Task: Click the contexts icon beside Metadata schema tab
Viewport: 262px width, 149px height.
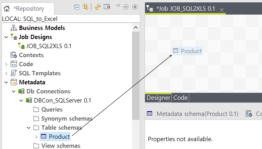Action: click(x=249, y=114)
